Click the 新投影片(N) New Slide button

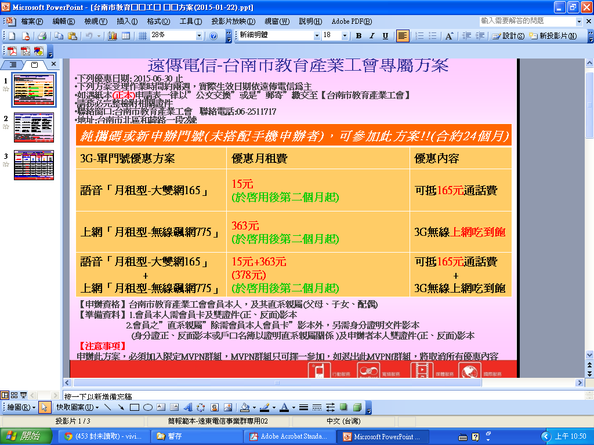tap(553, 36)
